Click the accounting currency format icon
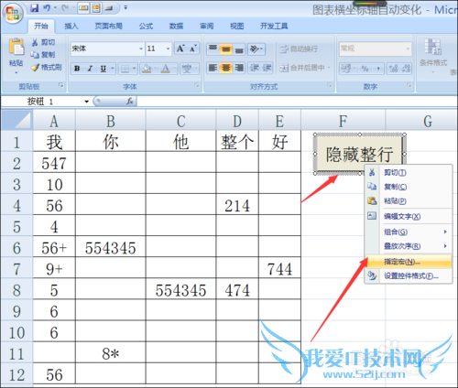The height and width of the screenshot is (388, 458). pos(346,69)
